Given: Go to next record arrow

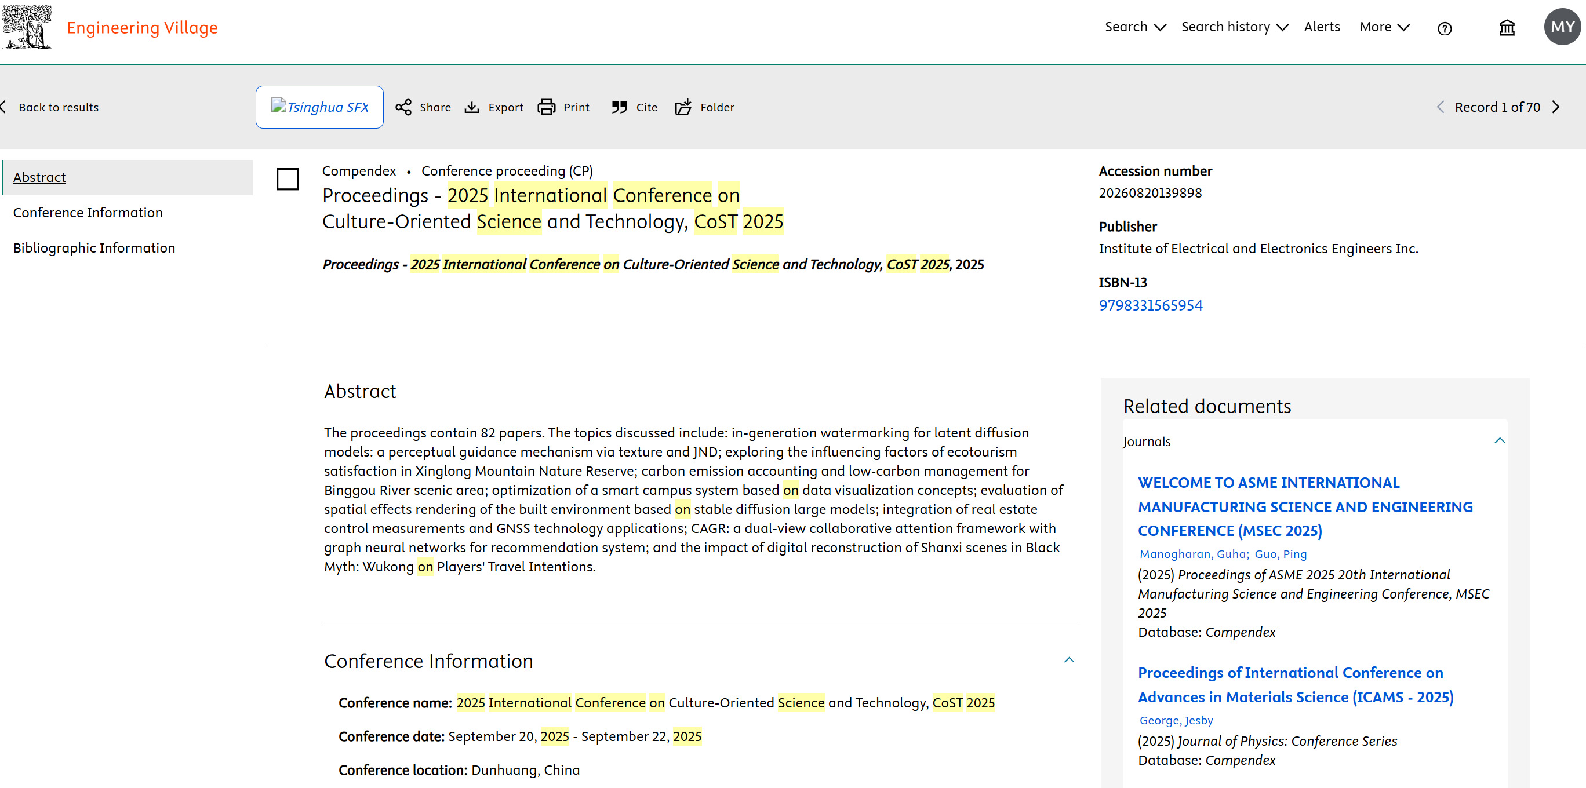Looking at the screenshot, I should click(x=1556, y=107).
